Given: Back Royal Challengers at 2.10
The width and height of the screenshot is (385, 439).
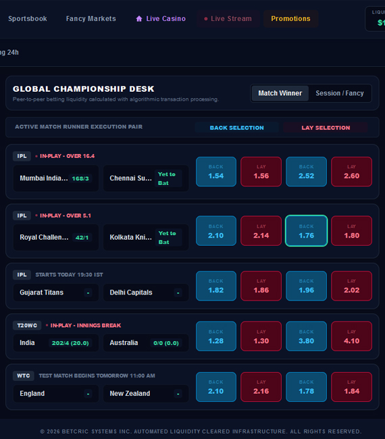Looking at the screenshot, I should [216, 231].
